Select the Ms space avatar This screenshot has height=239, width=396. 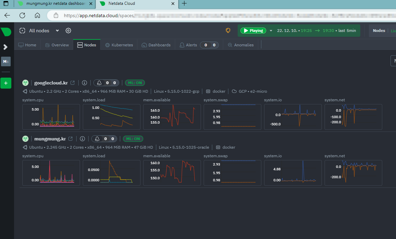coord(6,61)
